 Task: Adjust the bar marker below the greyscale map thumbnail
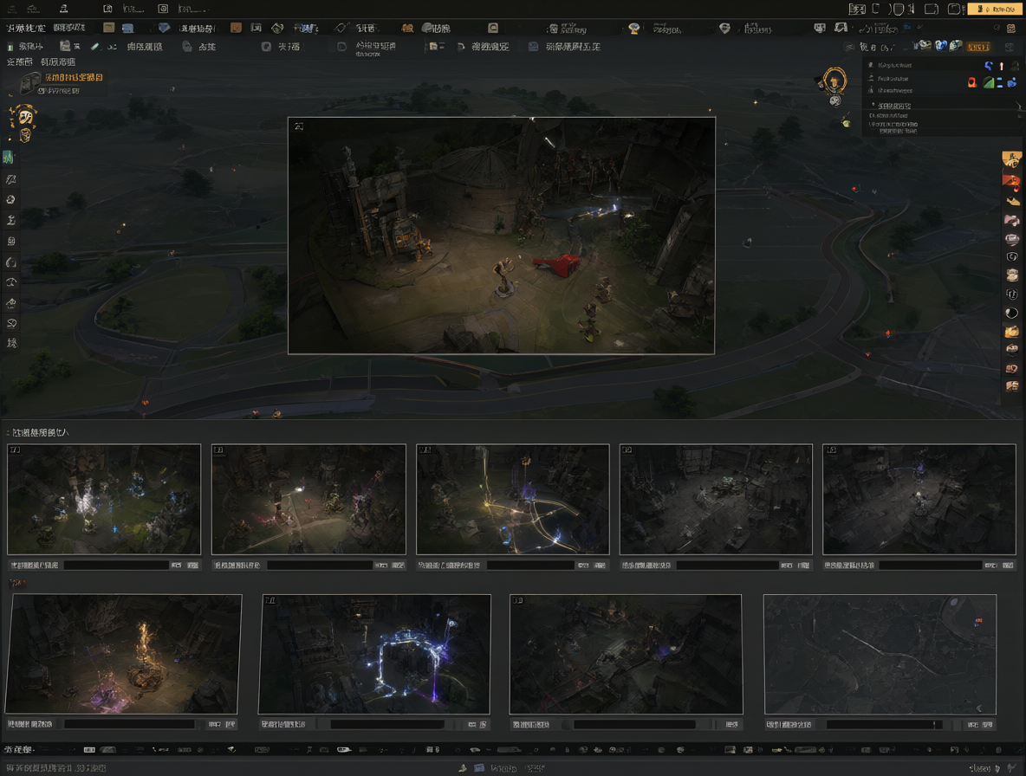[934, 724]
